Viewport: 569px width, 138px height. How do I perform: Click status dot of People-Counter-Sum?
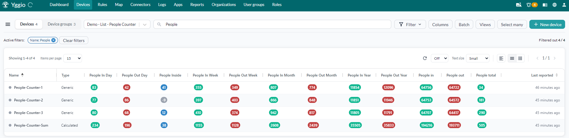[x=10, y=125]
